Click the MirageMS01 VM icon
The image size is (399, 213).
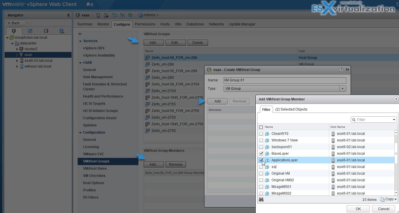[x=267, y=187]
